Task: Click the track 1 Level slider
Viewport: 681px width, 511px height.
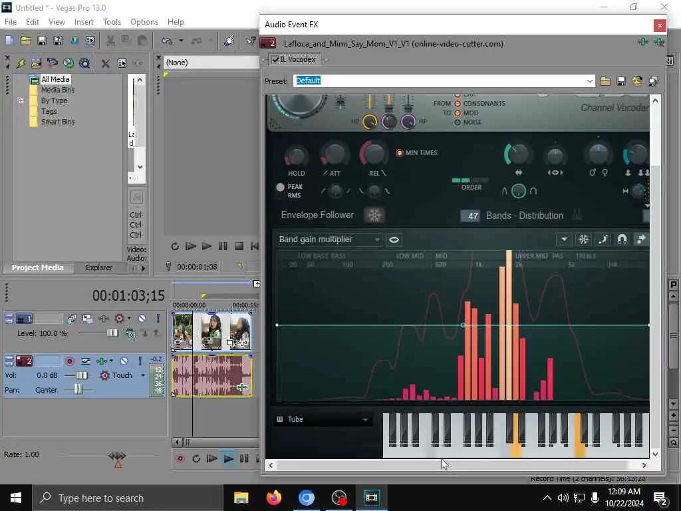Action: (112, 333)
